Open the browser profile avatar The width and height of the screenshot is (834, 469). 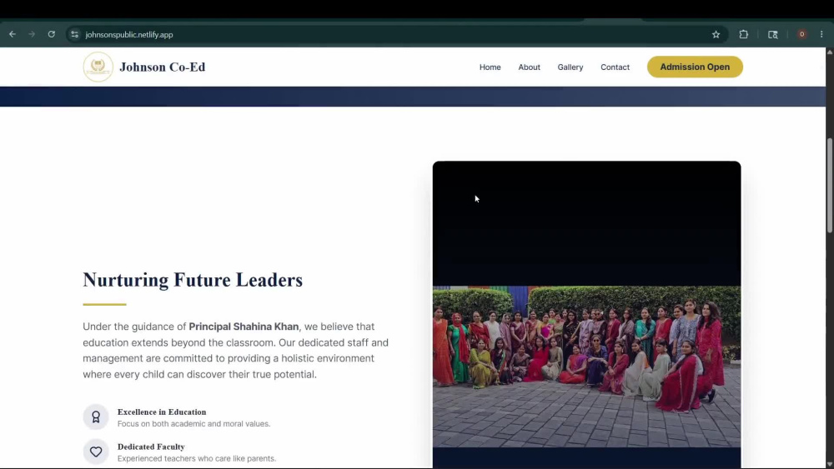(801, 34)
